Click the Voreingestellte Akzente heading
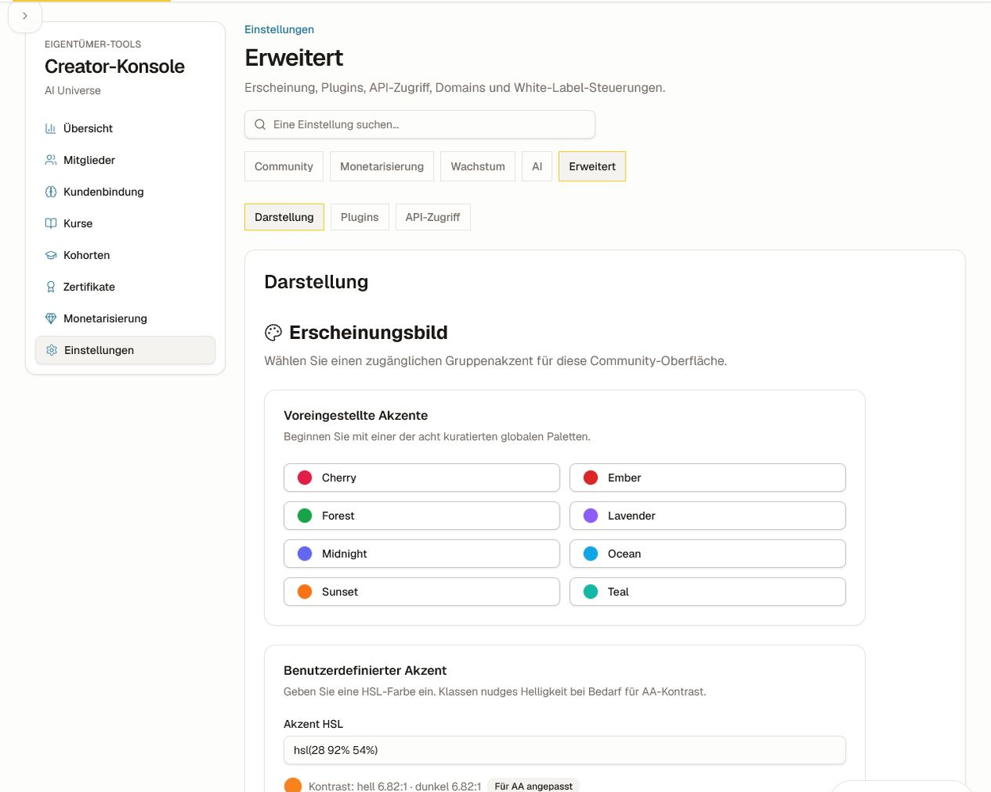Image resolution: width=991 pixels, height=792 pixels. pos(356,415)
